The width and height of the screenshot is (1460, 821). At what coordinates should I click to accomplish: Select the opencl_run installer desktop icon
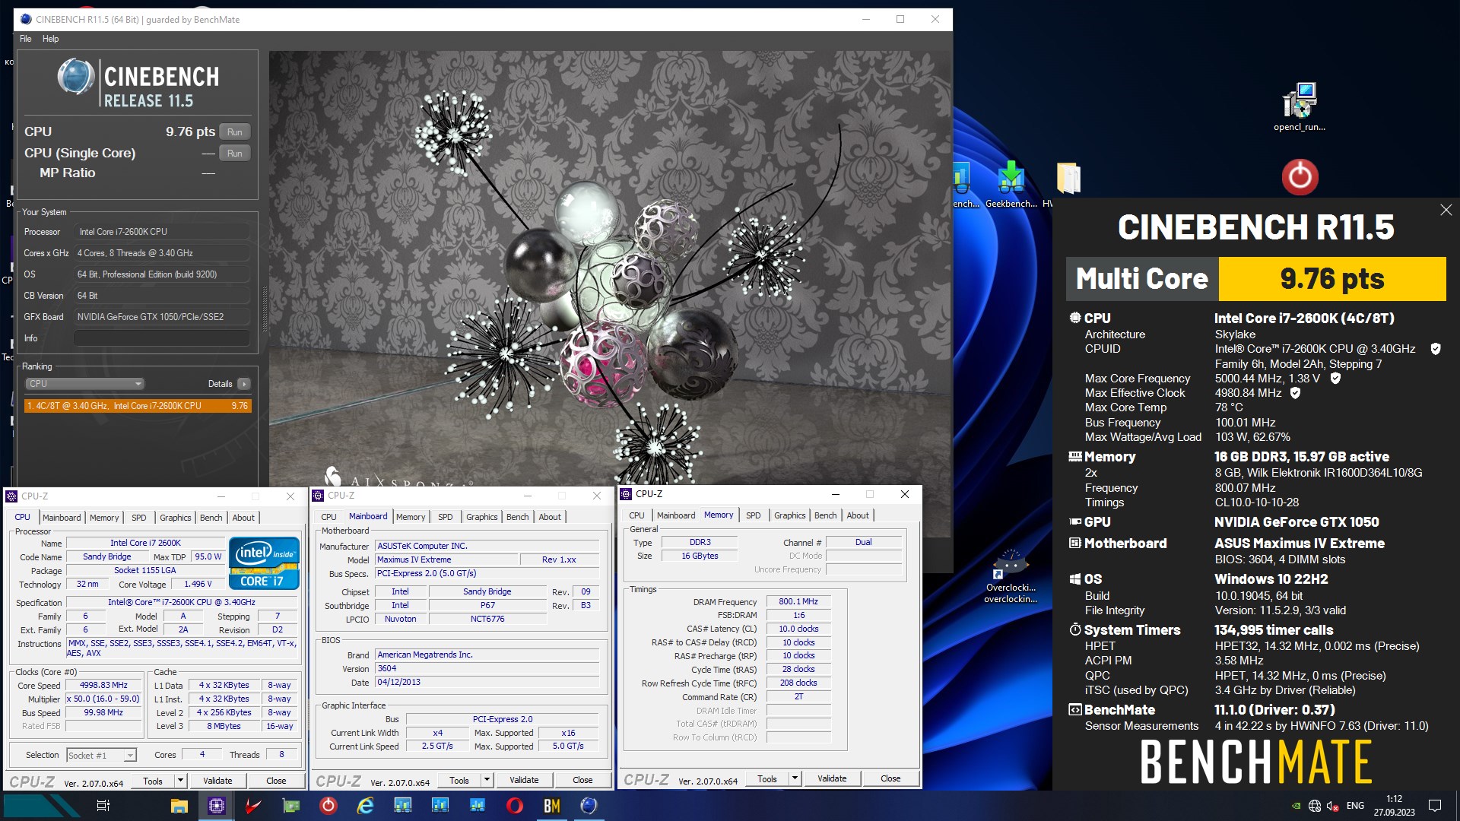(1300, 107)
